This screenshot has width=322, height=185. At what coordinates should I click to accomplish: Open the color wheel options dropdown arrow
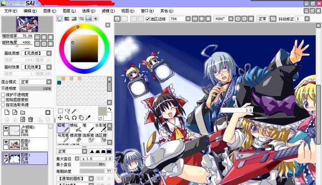[x=108, y=25]
